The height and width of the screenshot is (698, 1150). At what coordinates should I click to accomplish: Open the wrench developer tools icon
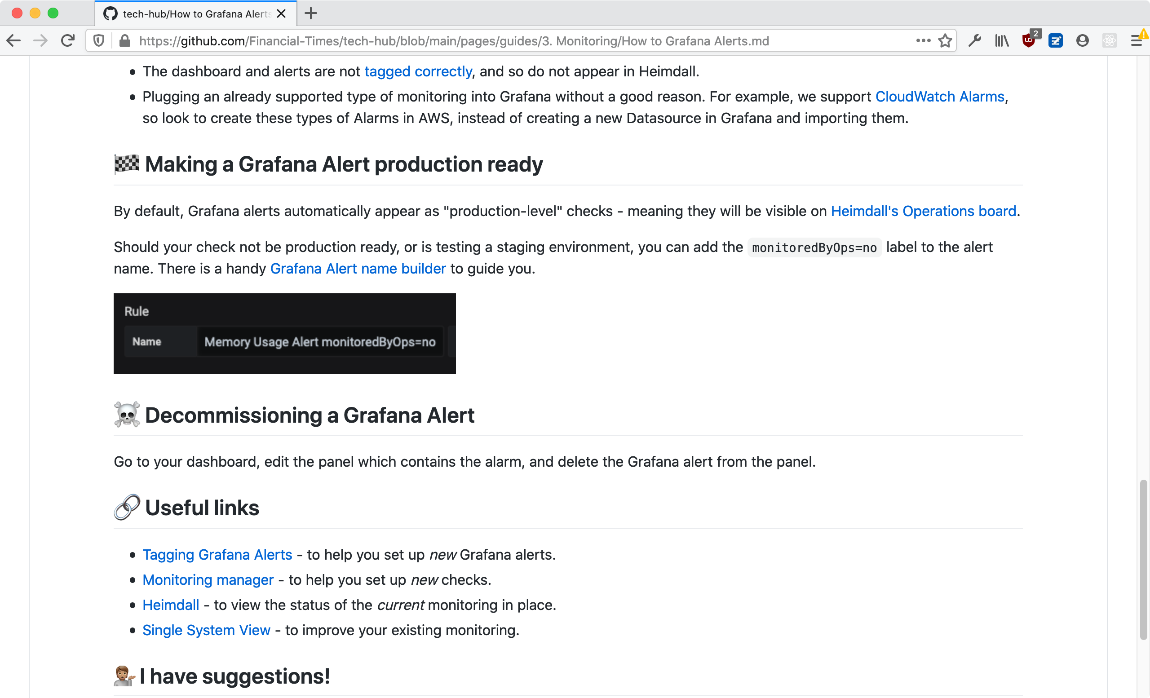(x=974, y=41)
